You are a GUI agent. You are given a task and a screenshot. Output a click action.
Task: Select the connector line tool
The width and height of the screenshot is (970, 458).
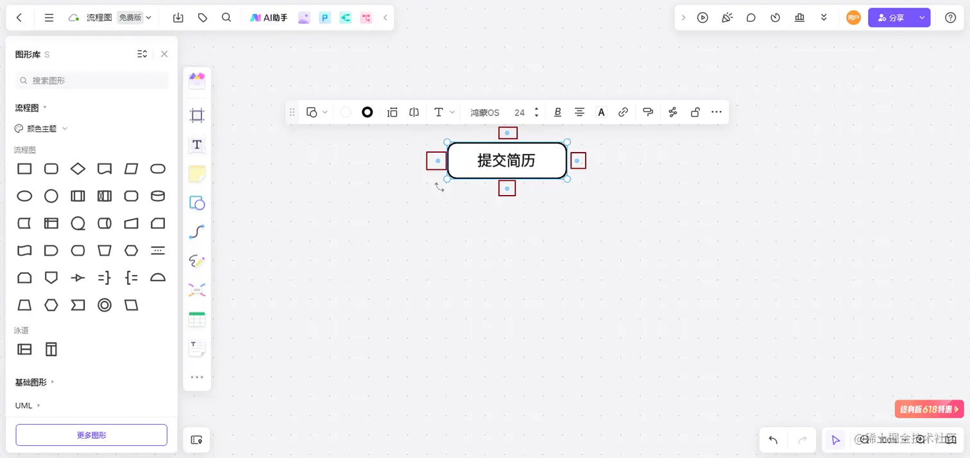(196, 232)
